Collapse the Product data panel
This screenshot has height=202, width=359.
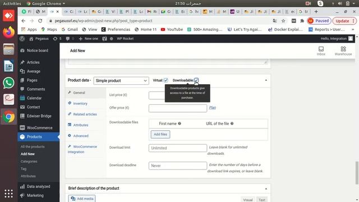tap(266, 80)
